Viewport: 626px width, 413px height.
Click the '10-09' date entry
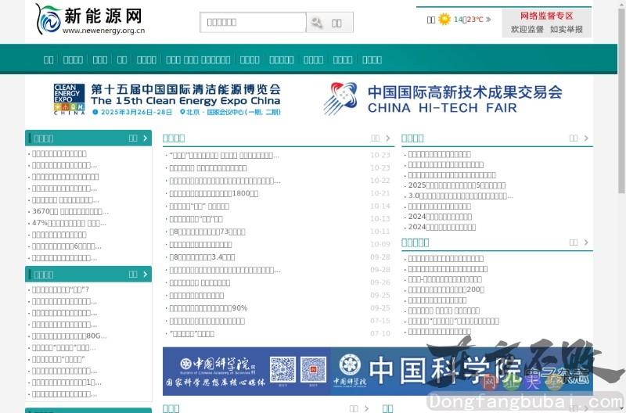pyautogui.click(x=380, y=244)
